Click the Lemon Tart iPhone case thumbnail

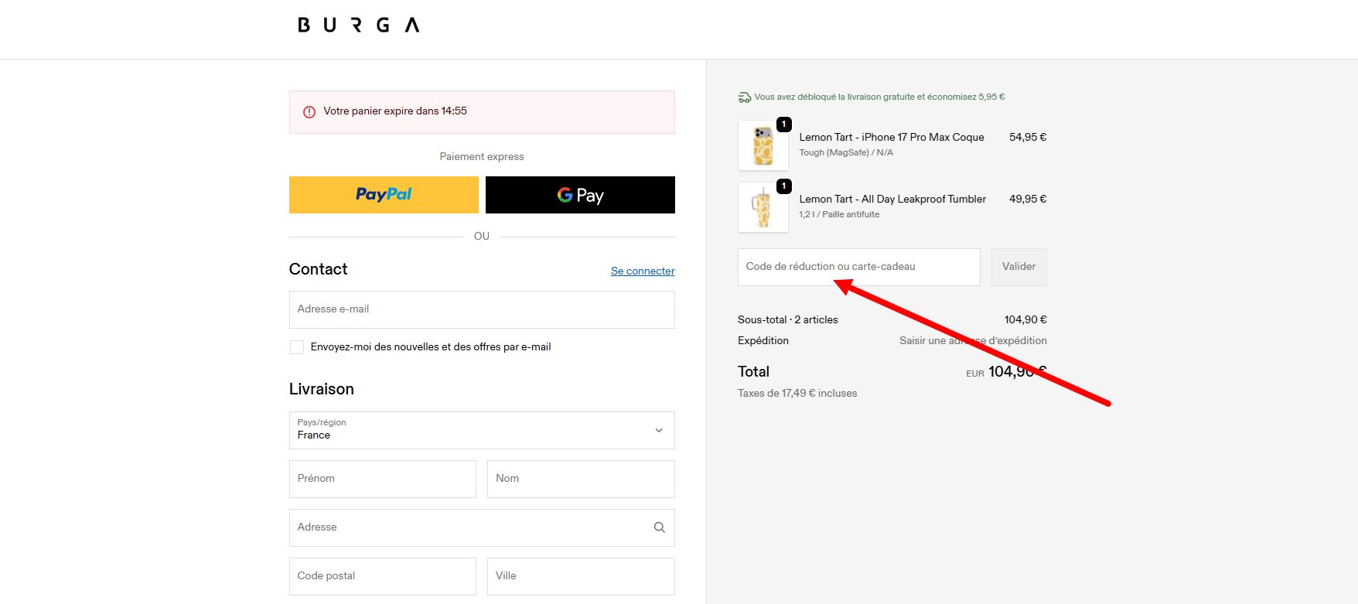(x=763, y=145)
